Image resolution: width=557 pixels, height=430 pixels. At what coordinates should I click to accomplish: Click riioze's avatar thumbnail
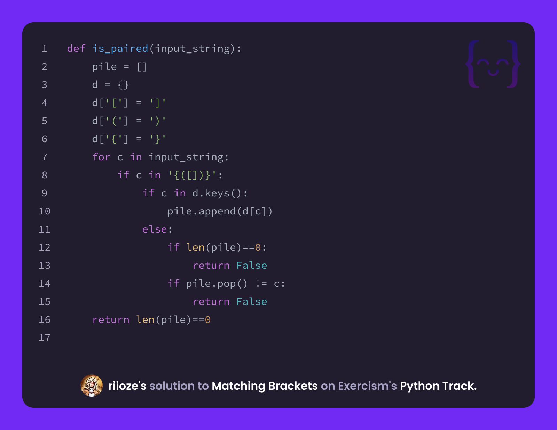point(92,386)
